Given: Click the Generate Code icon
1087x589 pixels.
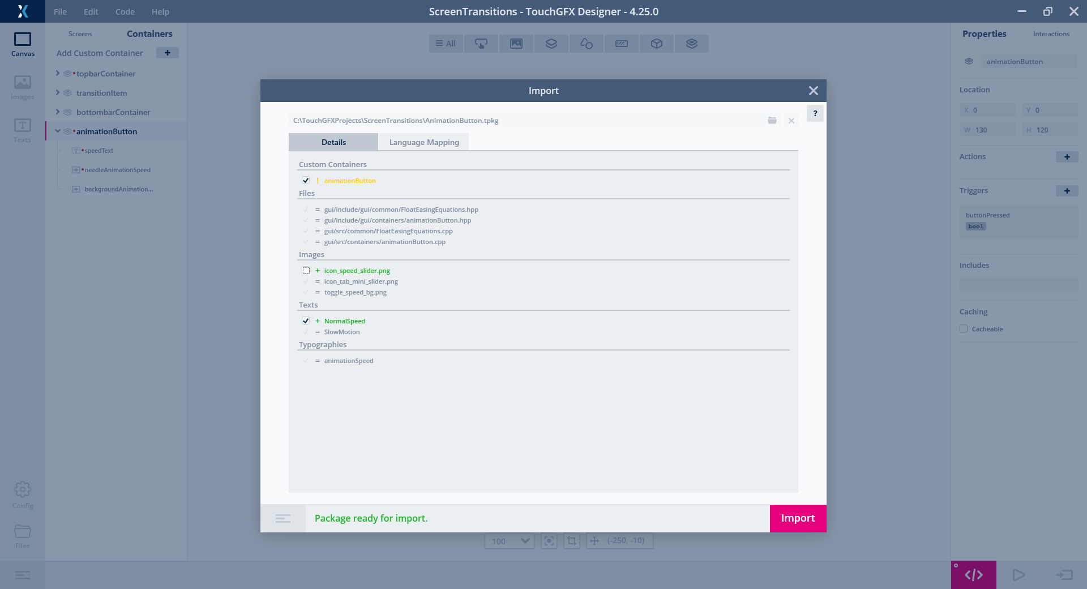Looking at the screenshot, I should pos(973,575).
